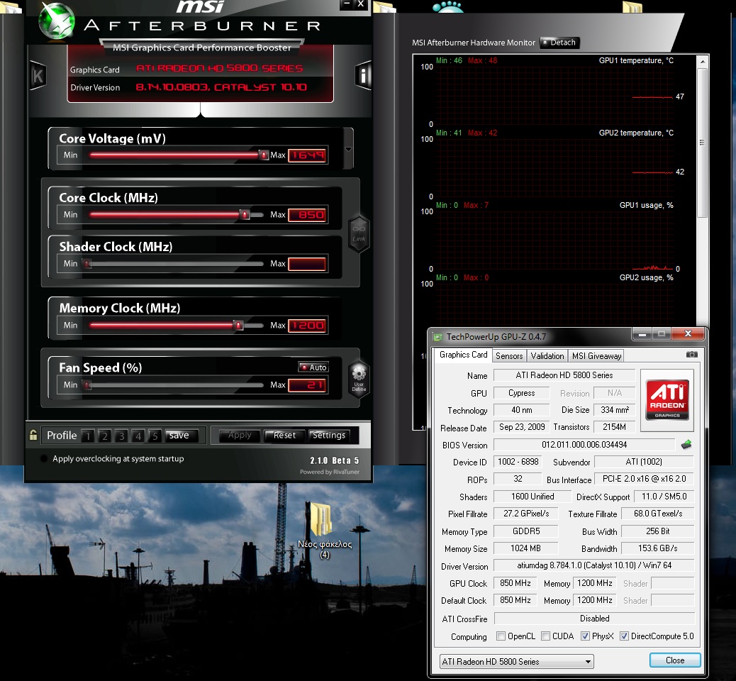
Task: Toggle Auto fan speed button
Action: 313,367
